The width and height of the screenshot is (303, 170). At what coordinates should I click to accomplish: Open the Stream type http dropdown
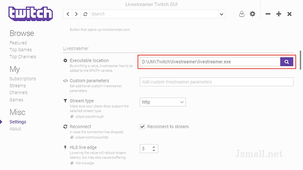click(x=163, y=102)
